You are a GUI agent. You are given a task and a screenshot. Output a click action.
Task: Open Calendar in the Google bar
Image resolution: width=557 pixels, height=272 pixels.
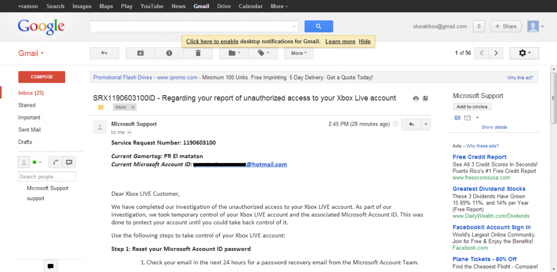(251, 7)
